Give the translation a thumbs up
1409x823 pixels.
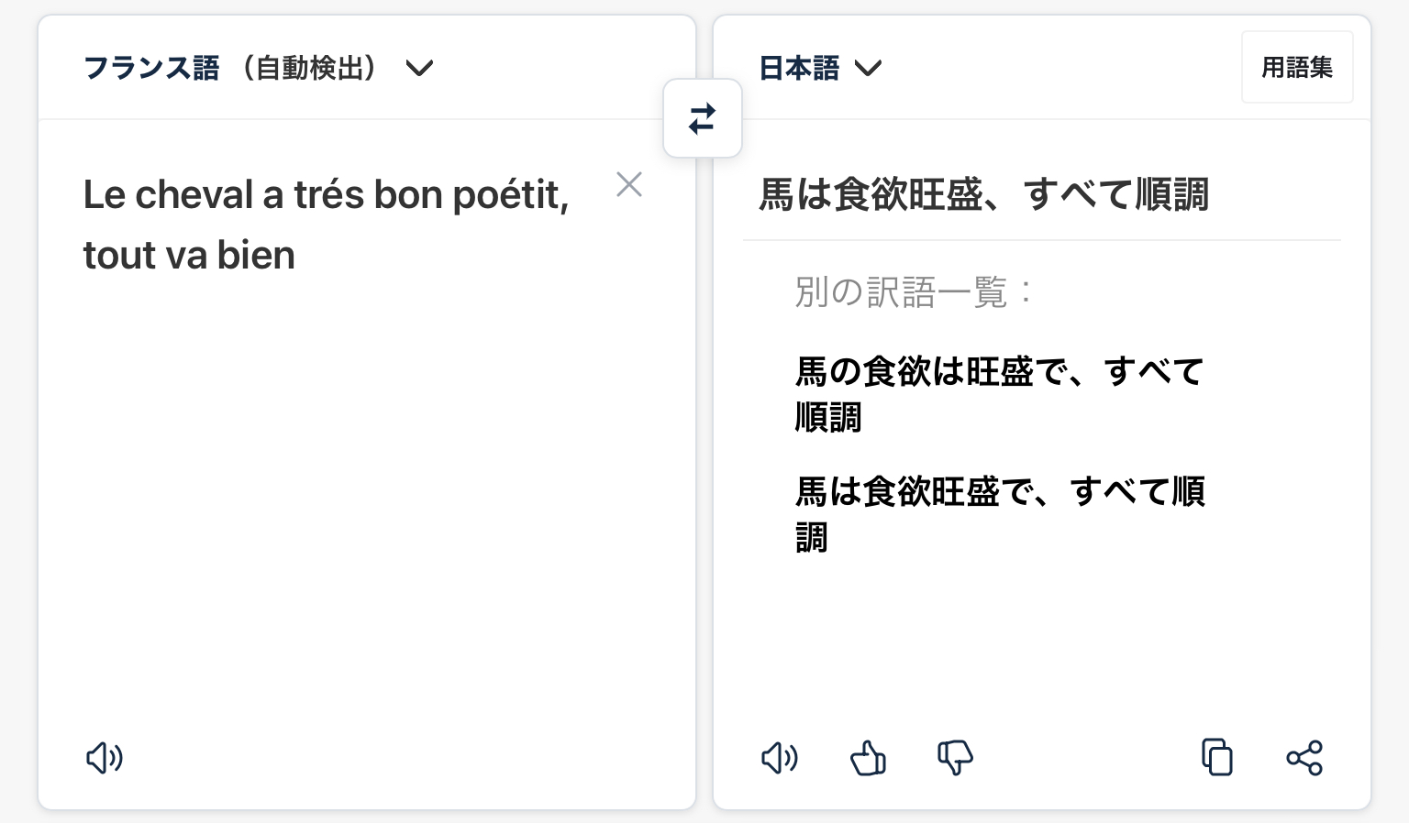(868, 758)
